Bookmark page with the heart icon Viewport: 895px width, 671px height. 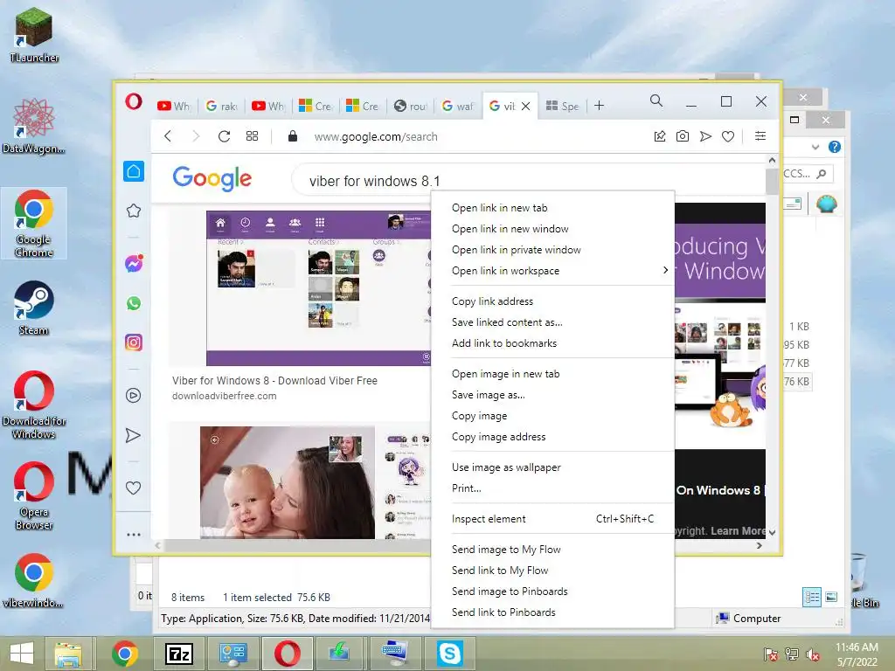click(x=728, y=136)
